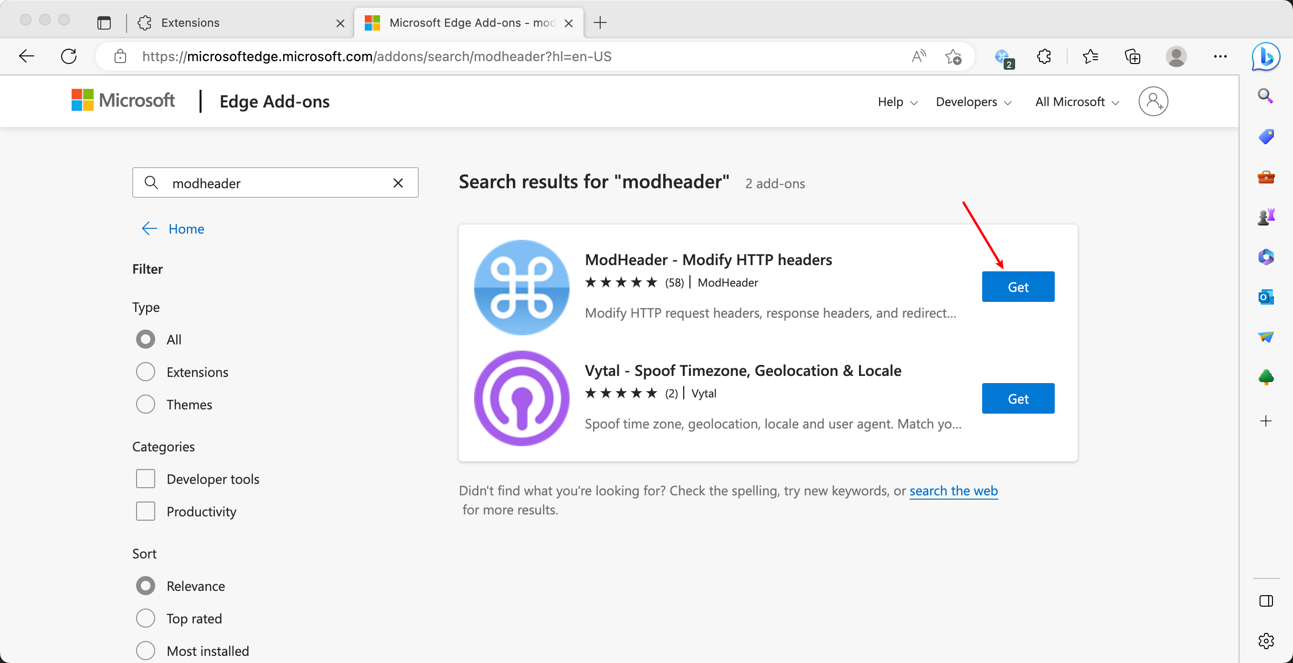
Task: Click the search magnifier in add-ons box
Action: tap(151, 182)
